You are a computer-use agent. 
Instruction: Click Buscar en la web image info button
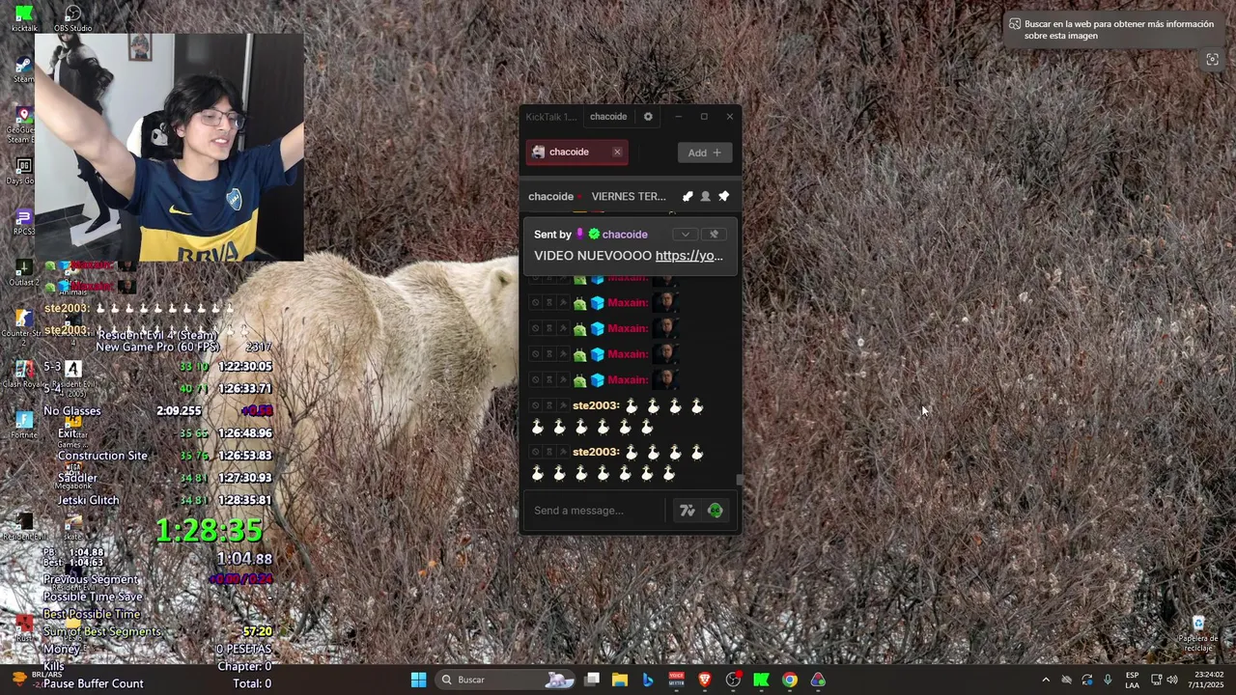(x=1111, y=30)
